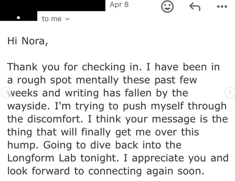Click the words 'Longform Lab' in the message
Viewport: 235px width, 181px height.
(x=42, y=158)
